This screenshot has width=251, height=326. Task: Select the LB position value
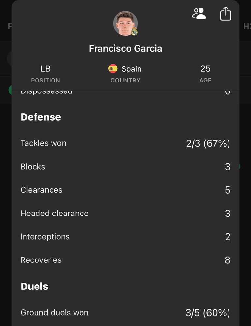pos(45,69)
